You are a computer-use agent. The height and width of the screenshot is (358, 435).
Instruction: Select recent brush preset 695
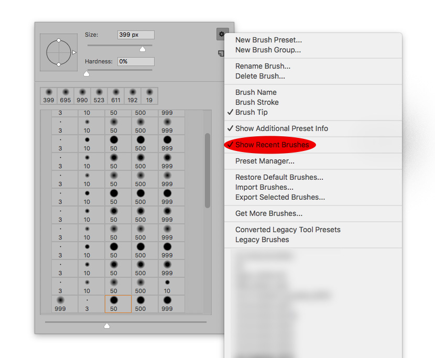click(x=66, y=95)
